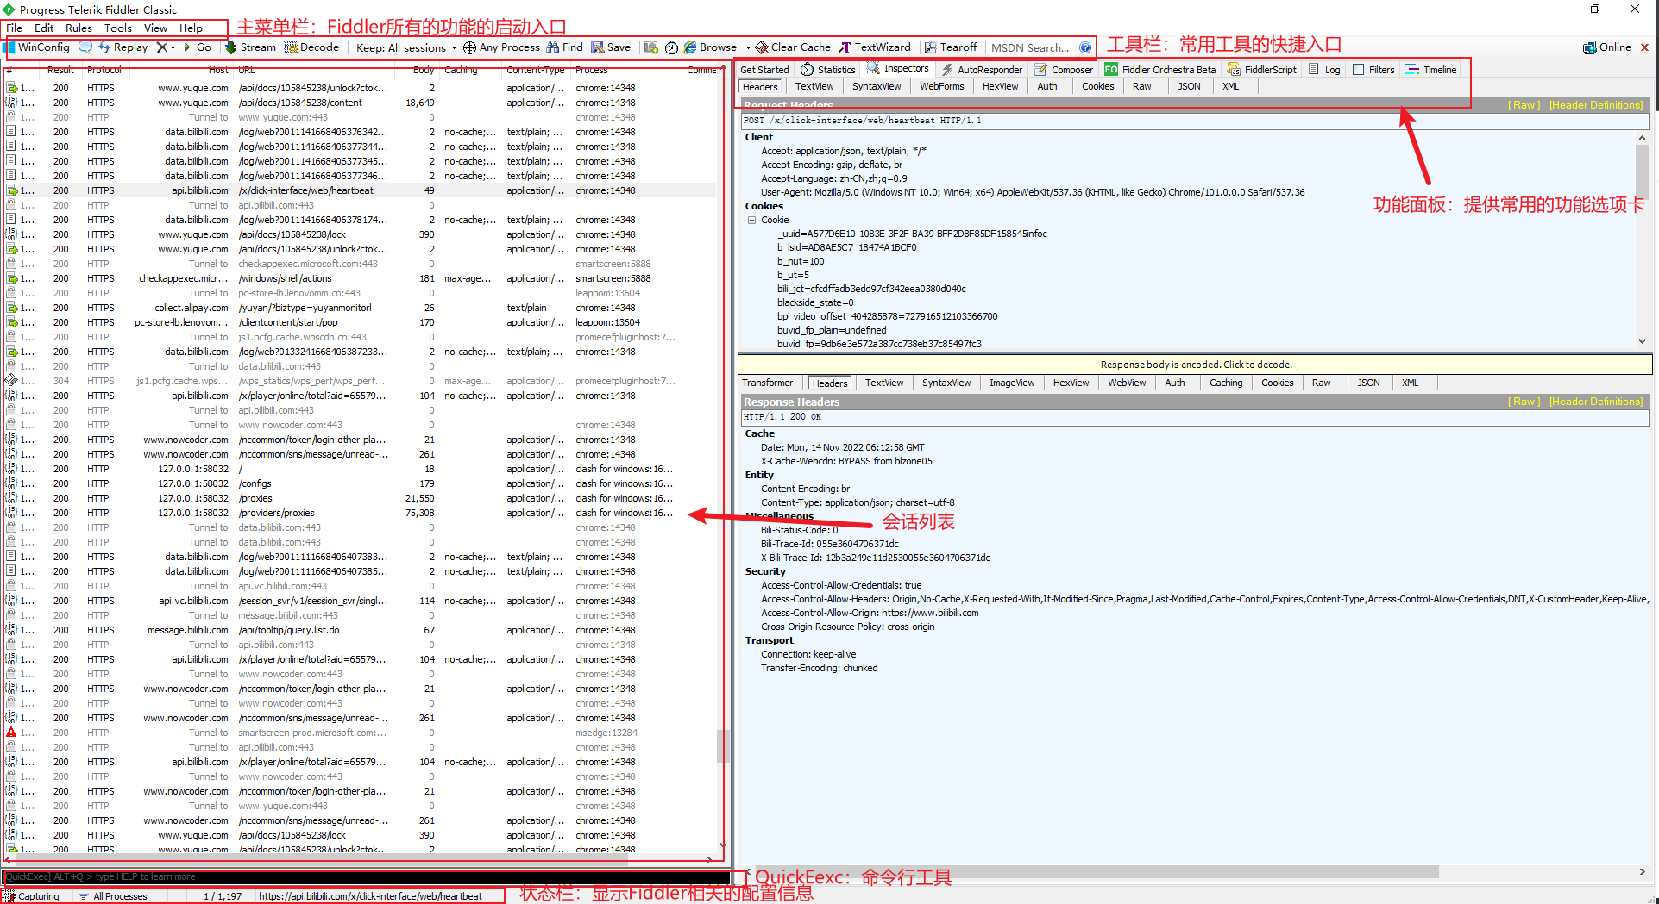Open the Rules menu
This screenshot has width=1659, height=904.
[x=79, y=28]
